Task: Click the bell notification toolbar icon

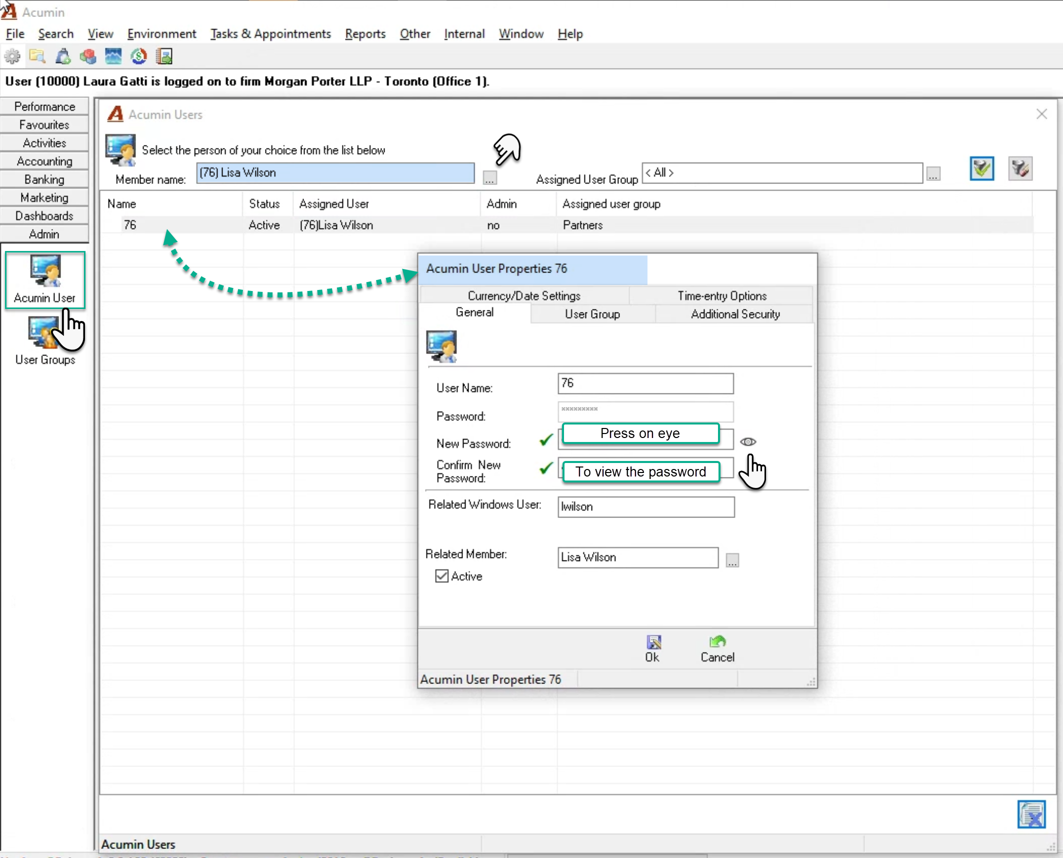Action: [63, 56]
